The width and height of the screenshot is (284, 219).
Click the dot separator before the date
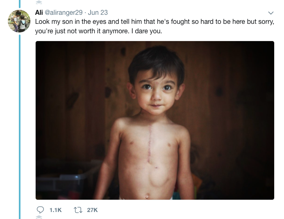point(85,12)
